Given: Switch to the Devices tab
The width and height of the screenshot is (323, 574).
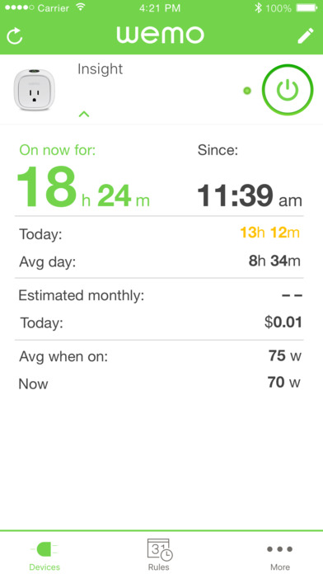Looking at the screenshot, I should click(44, 556).
